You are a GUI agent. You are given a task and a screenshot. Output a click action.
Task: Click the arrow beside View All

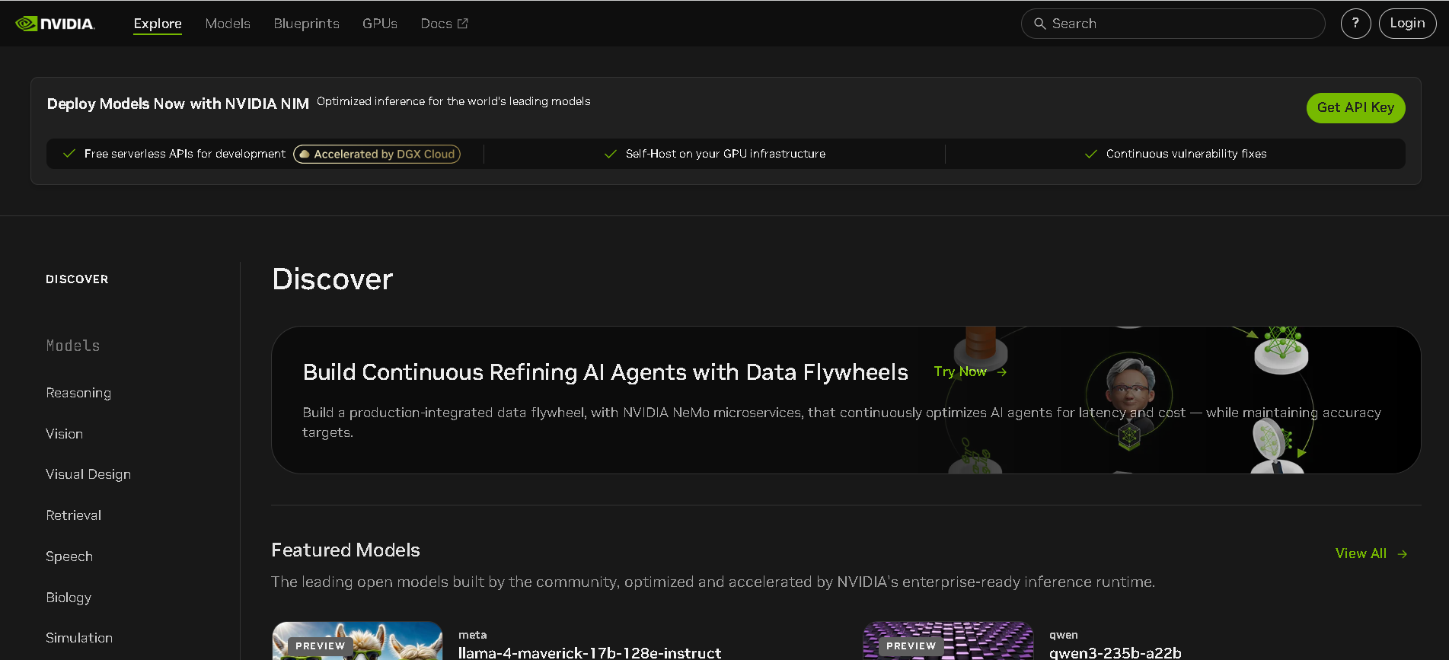(x=1402, y=554)
